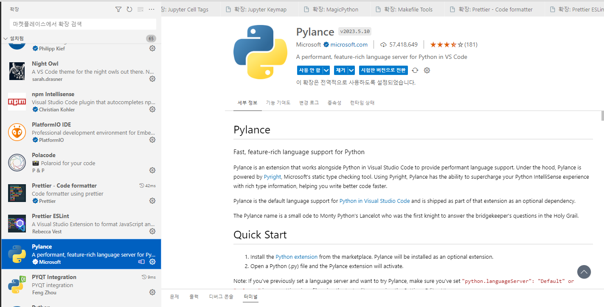Open the Debug Console panel tab
This screenshot has width=604, height=307.
[221, 297]
